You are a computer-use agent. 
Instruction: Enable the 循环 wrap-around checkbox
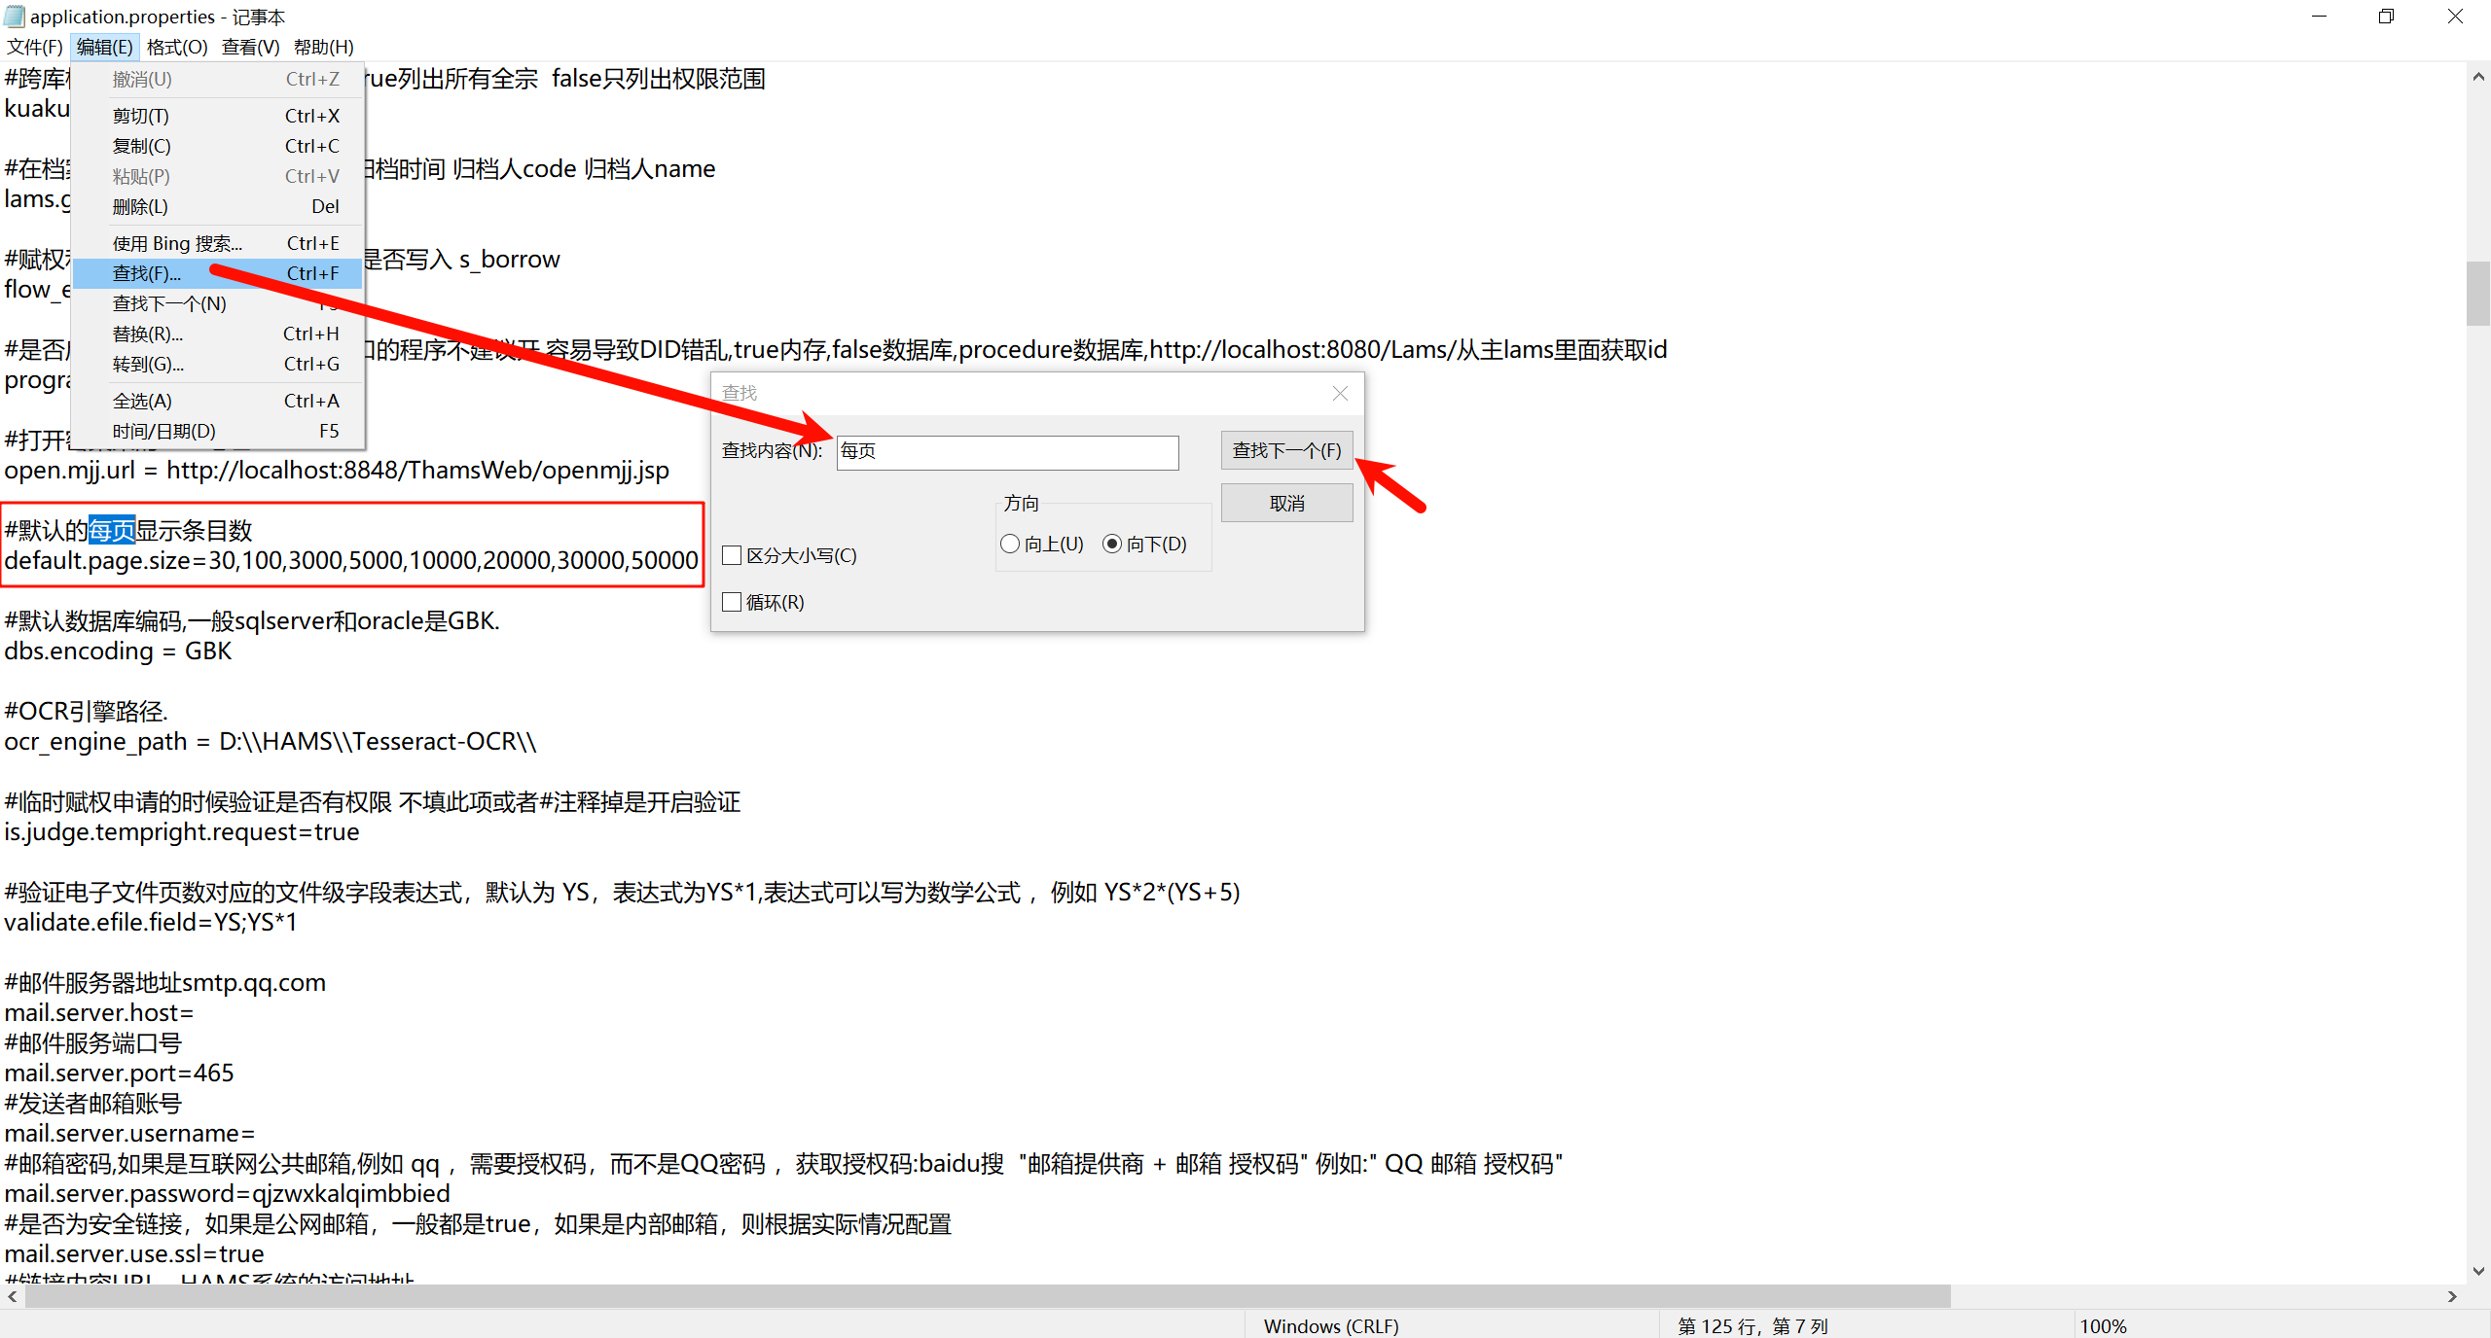(733, 602)
